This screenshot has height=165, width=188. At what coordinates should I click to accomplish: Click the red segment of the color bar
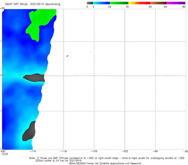pyautogui.click(x=146, y=3)
